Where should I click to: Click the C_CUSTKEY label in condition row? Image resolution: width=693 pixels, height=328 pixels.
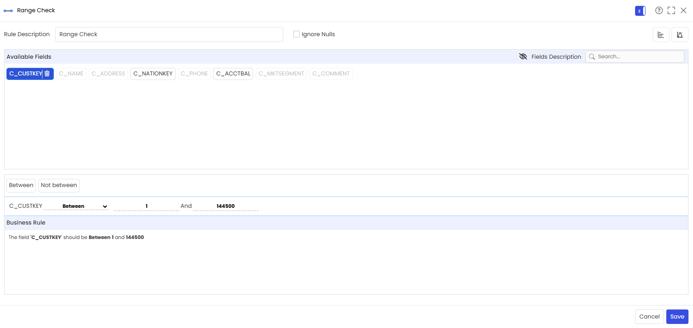[26, 206]
